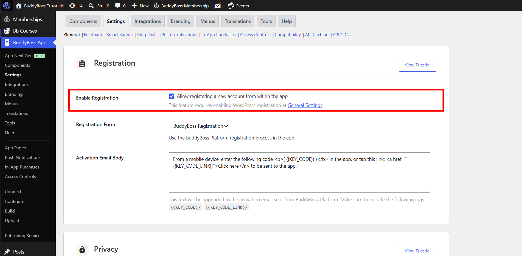Open In-App Purchases sub-navigation link
This screenshot has width=522, height=256.
(x=218, y=35)
